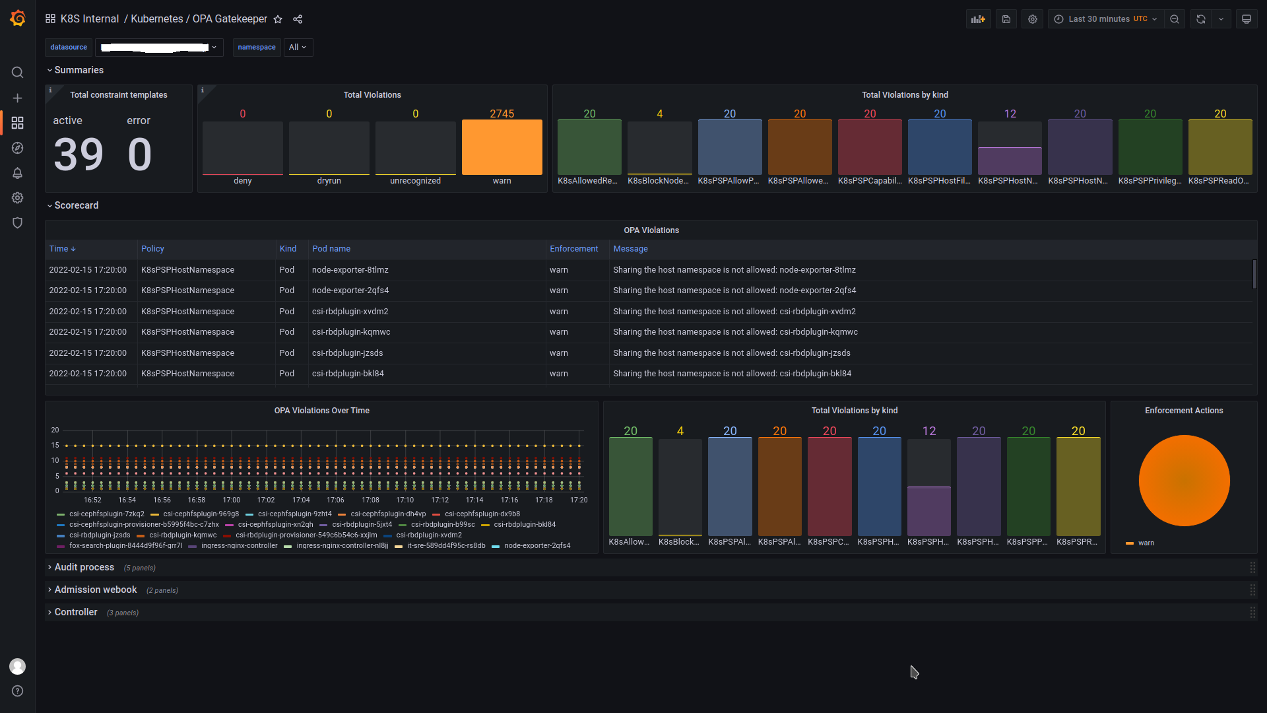Viewport: 1267px width, 713px height.
Task: Open Alerting bell in sidebar
Action: click(17, 173)
